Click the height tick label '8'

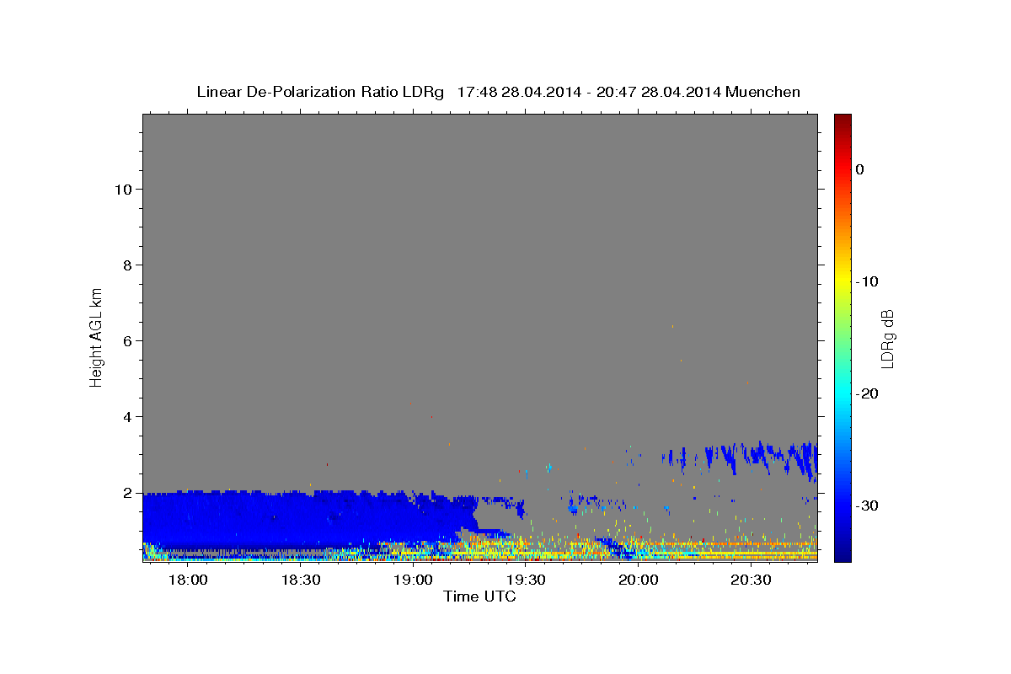[x=128, y=265]
